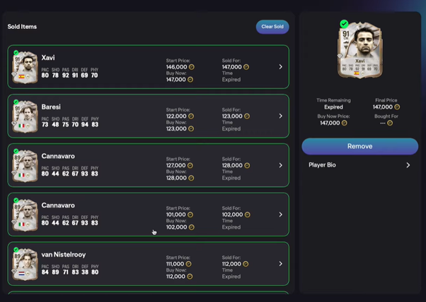The width and height of the screenshot is (426, 302).
Task: Select Baresi player card thumbnail
Action: pyautogui.click(x=25, y=116)
